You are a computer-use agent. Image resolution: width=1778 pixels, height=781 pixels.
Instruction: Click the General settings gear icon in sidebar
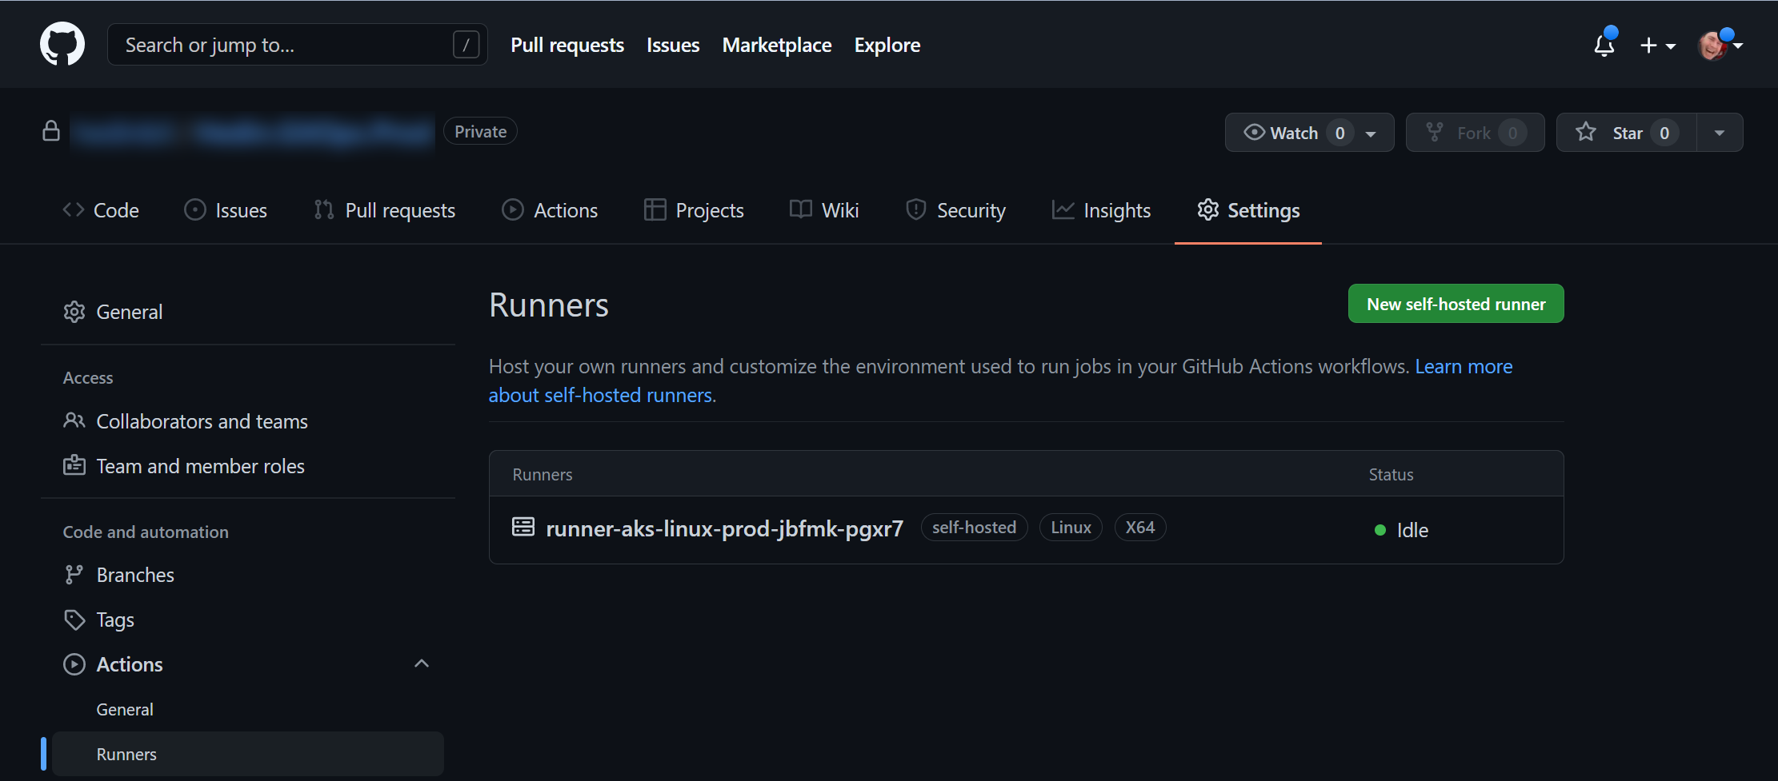[x=74, y=312]
